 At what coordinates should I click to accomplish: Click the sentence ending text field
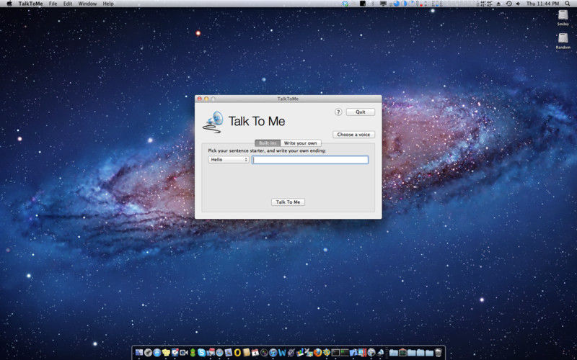click(x=310, y=160)
